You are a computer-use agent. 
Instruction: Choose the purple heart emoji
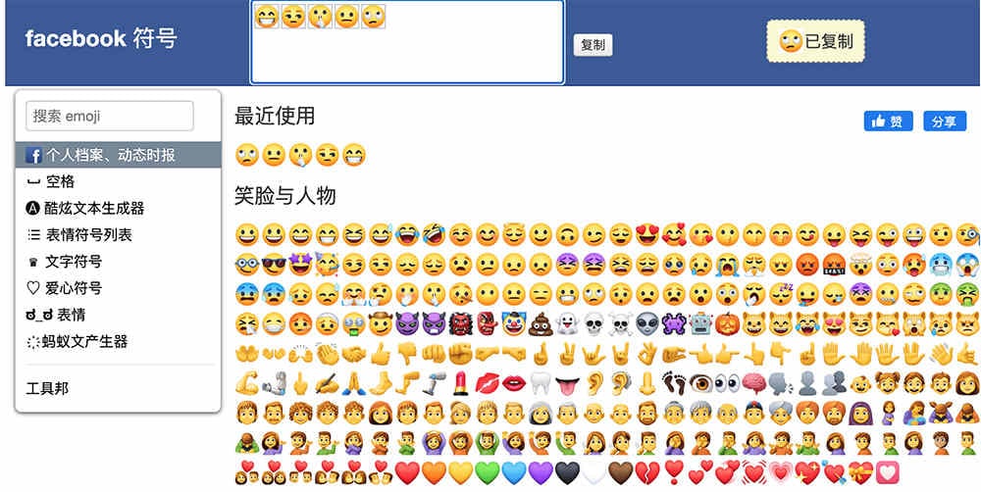541,473
